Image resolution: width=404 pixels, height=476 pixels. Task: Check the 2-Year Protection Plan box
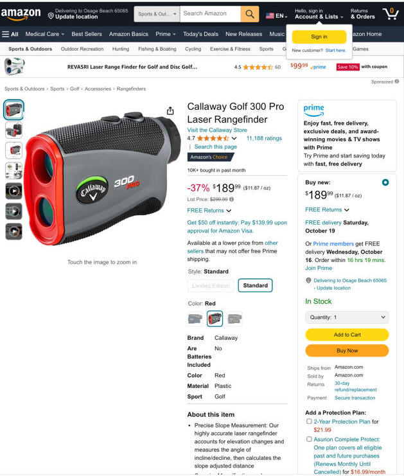click(x=309, y=421)
